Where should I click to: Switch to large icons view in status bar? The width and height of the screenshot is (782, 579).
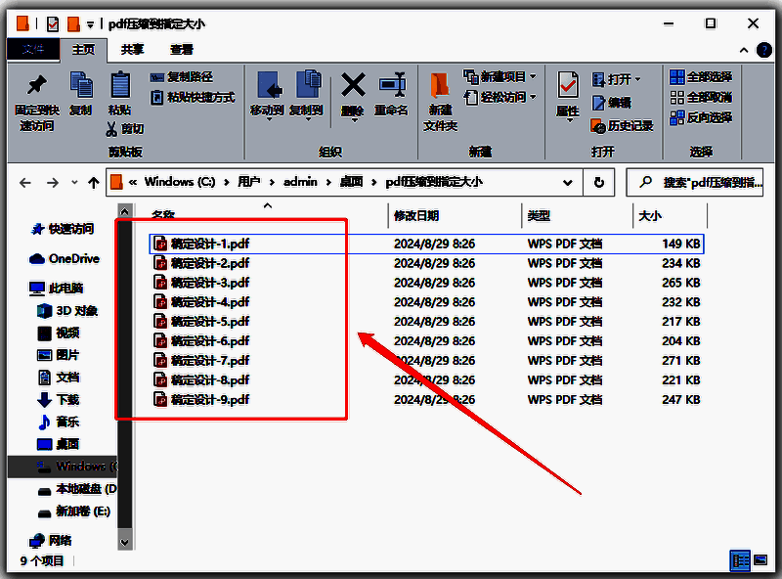click(762, 560)
